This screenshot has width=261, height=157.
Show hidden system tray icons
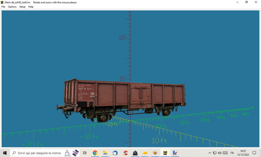pos(210,153)
